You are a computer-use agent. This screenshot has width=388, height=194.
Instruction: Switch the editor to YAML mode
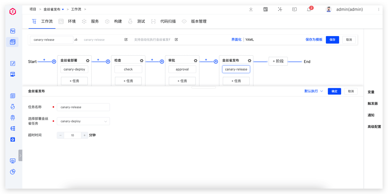point(249,39)
